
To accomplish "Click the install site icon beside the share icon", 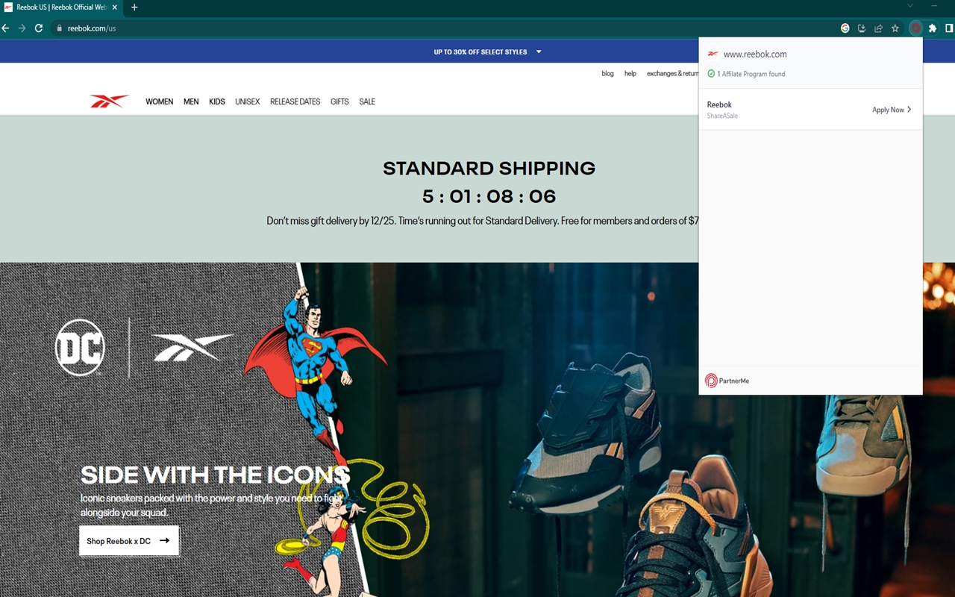I will pos(861,28).
